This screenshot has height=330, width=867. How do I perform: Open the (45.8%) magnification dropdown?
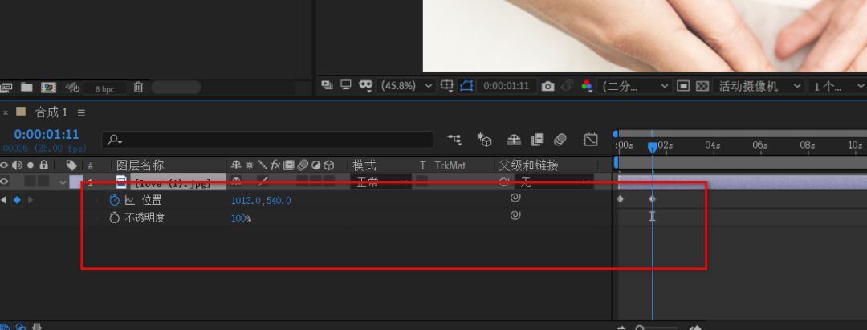pos(406,86)
